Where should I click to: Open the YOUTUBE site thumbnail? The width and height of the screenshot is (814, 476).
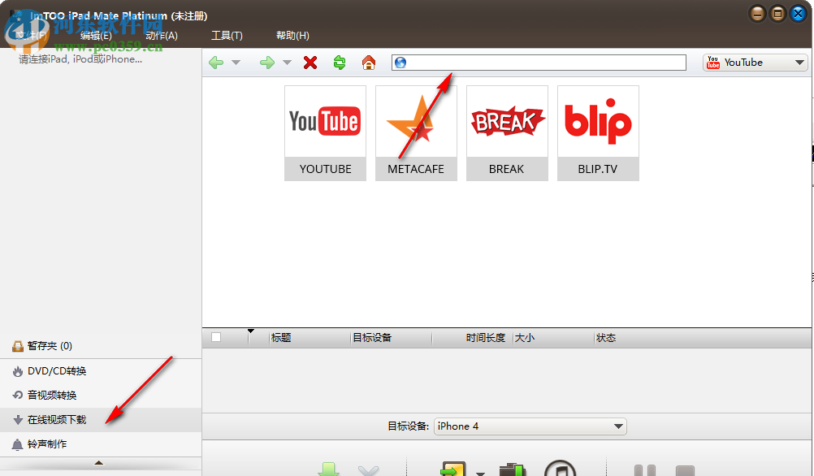coord(326,133)
